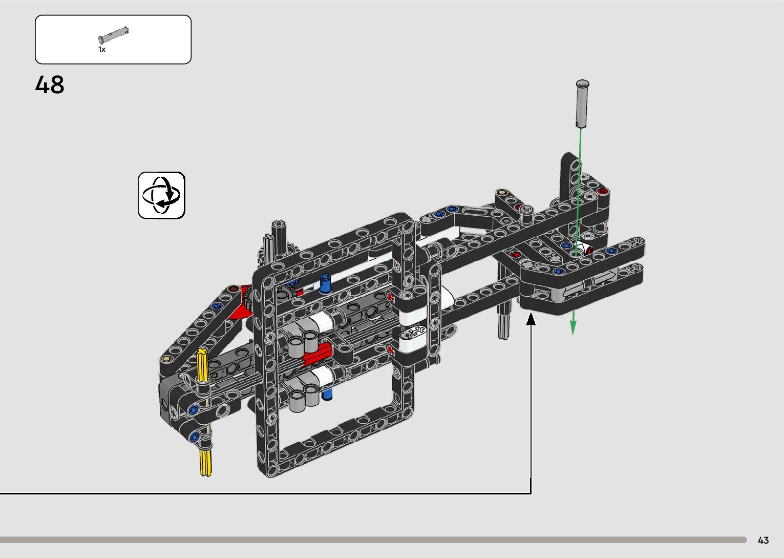784x558 pixels.
Task: Click the tan pin on the right section
Action: (x=501, y=193)
